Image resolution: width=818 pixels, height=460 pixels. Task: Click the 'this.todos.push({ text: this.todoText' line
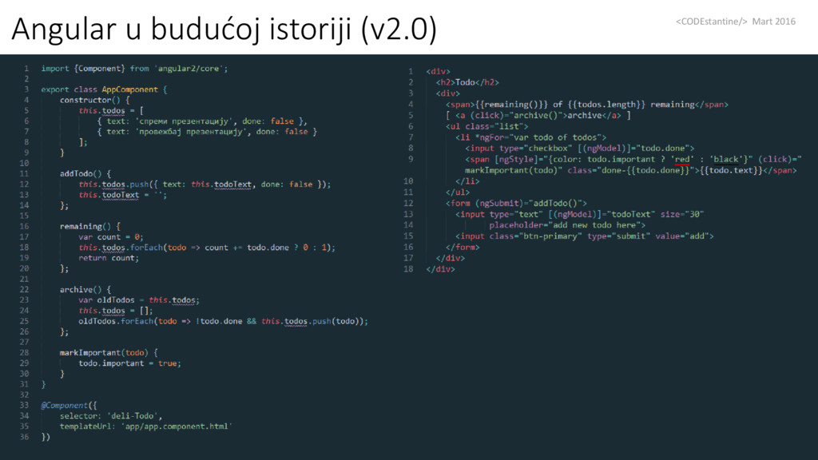tap(204, 184)
